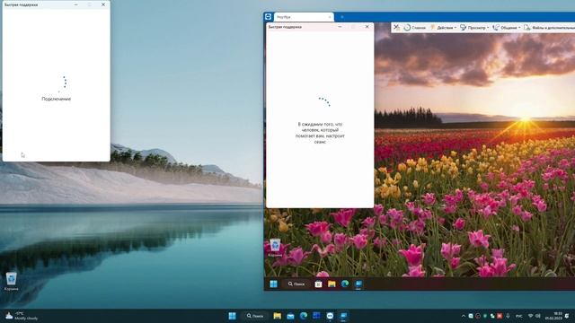Screen dimensions: 575x323
Task: Click the remote taskbar search box
Action: point(296,284)
